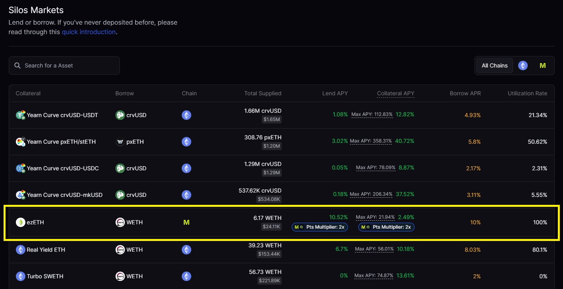Click the Borrow column header

pyautogui.click(x=125, y=93)
